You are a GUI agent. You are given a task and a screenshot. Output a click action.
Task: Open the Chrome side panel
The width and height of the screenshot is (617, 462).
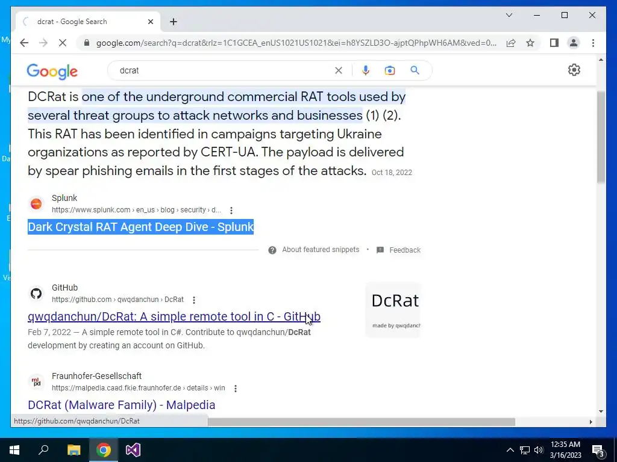pyautogui.click(x=554, y=43)
